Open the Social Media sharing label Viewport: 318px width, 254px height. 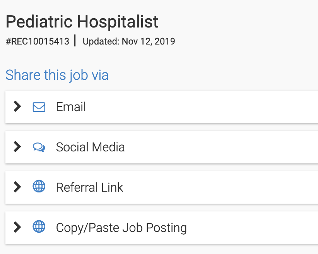90,147
